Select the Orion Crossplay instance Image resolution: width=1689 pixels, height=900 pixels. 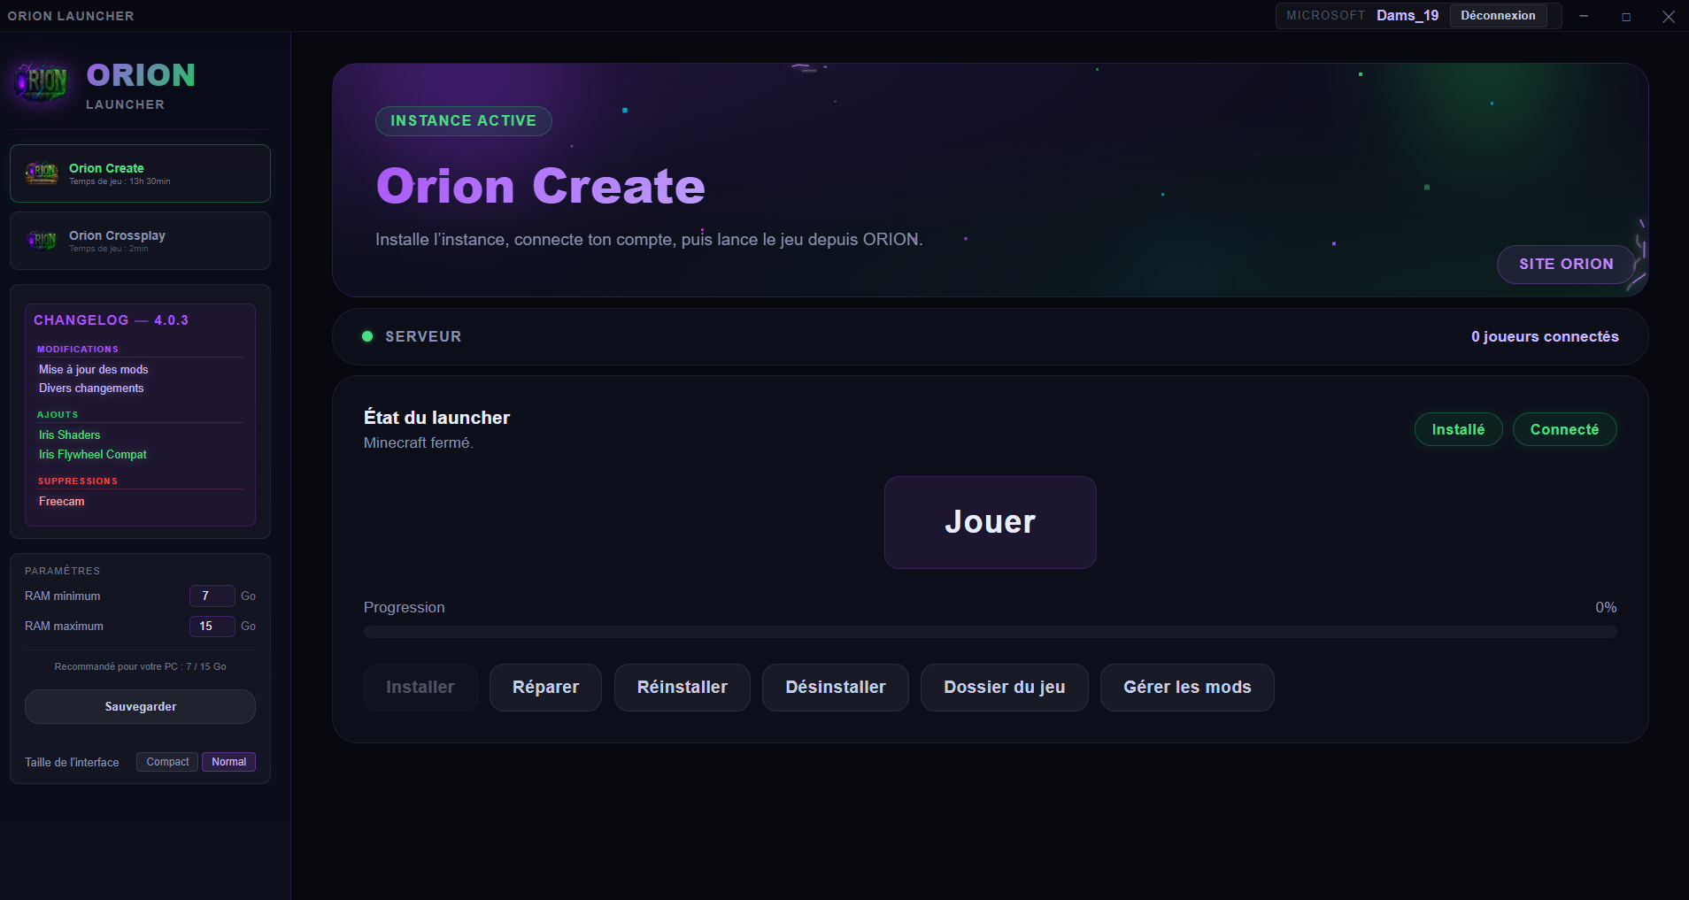(x=140, y=241)
